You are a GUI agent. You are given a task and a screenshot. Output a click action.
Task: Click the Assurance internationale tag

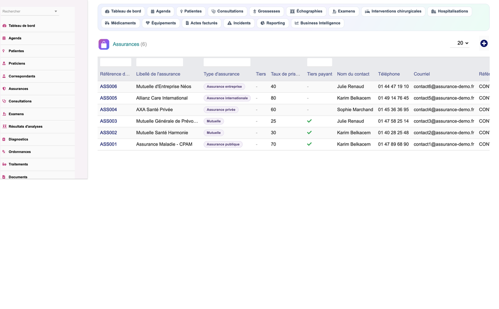pyautogui.click(x=227, y=98)
